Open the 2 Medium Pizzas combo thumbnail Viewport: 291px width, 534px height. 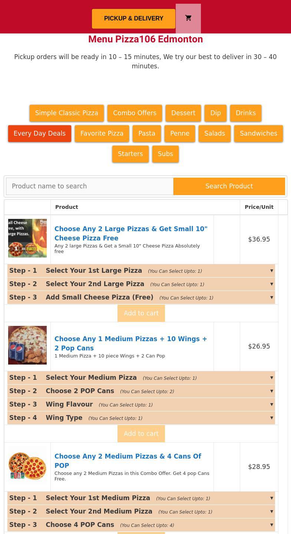27,466
